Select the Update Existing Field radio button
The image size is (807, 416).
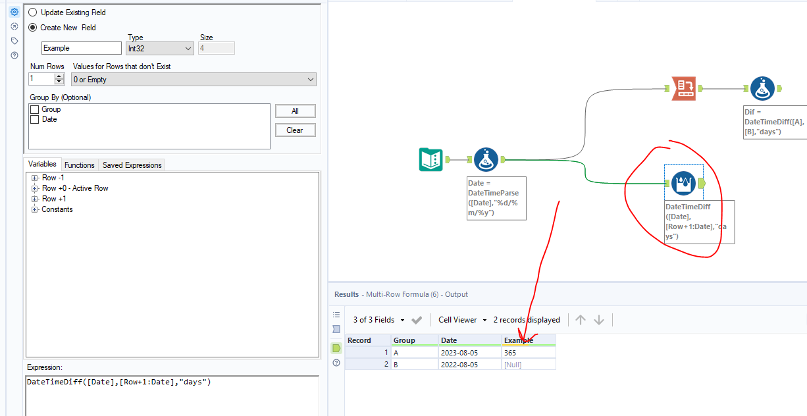tap(33, 13)
